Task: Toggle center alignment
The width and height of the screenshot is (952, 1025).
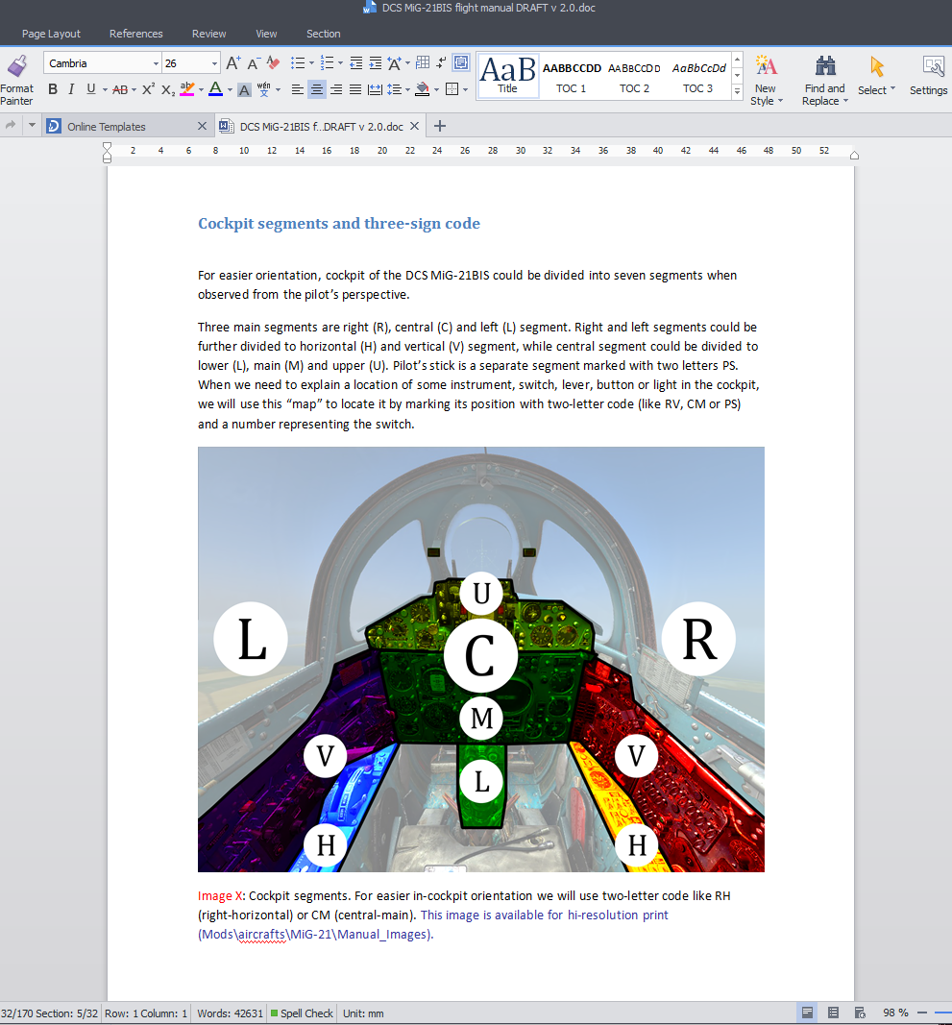Action: coord(316,89)
